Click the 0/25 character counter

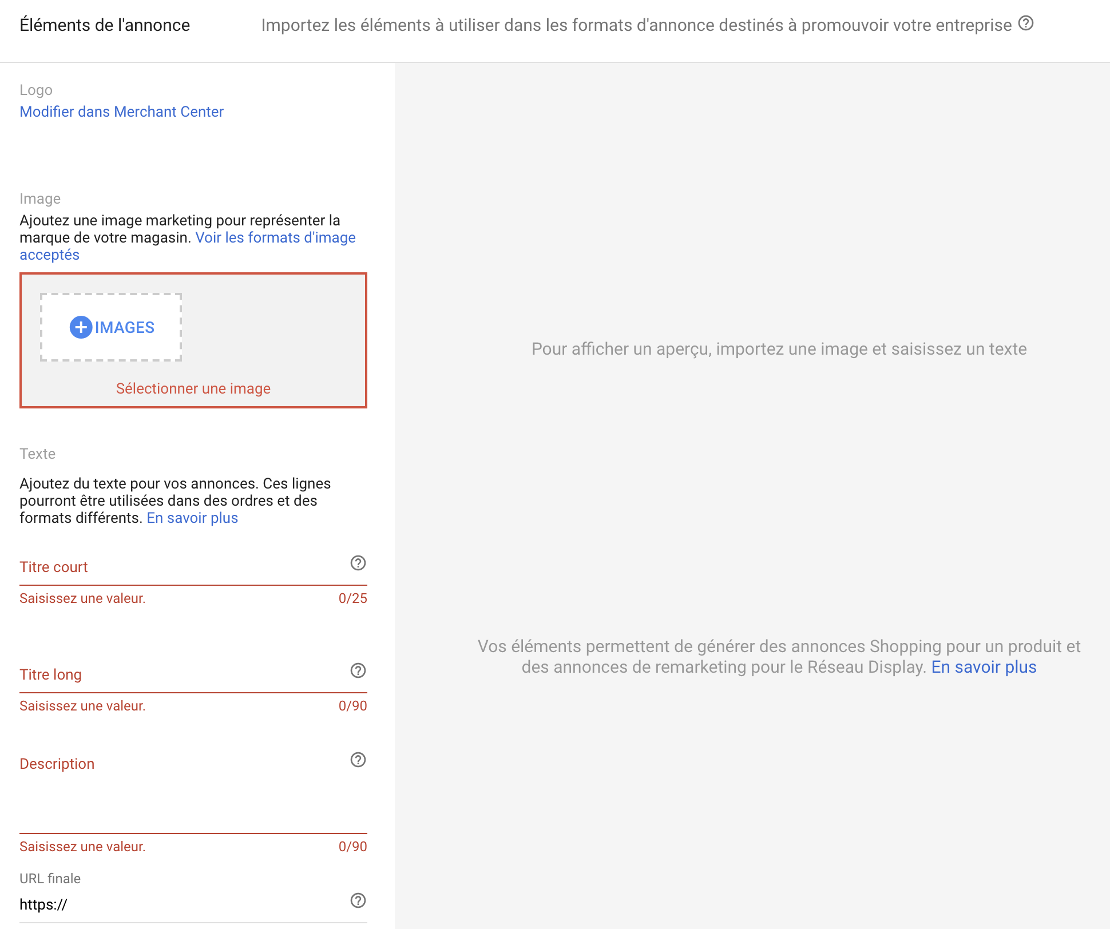(x=352, y=598)
